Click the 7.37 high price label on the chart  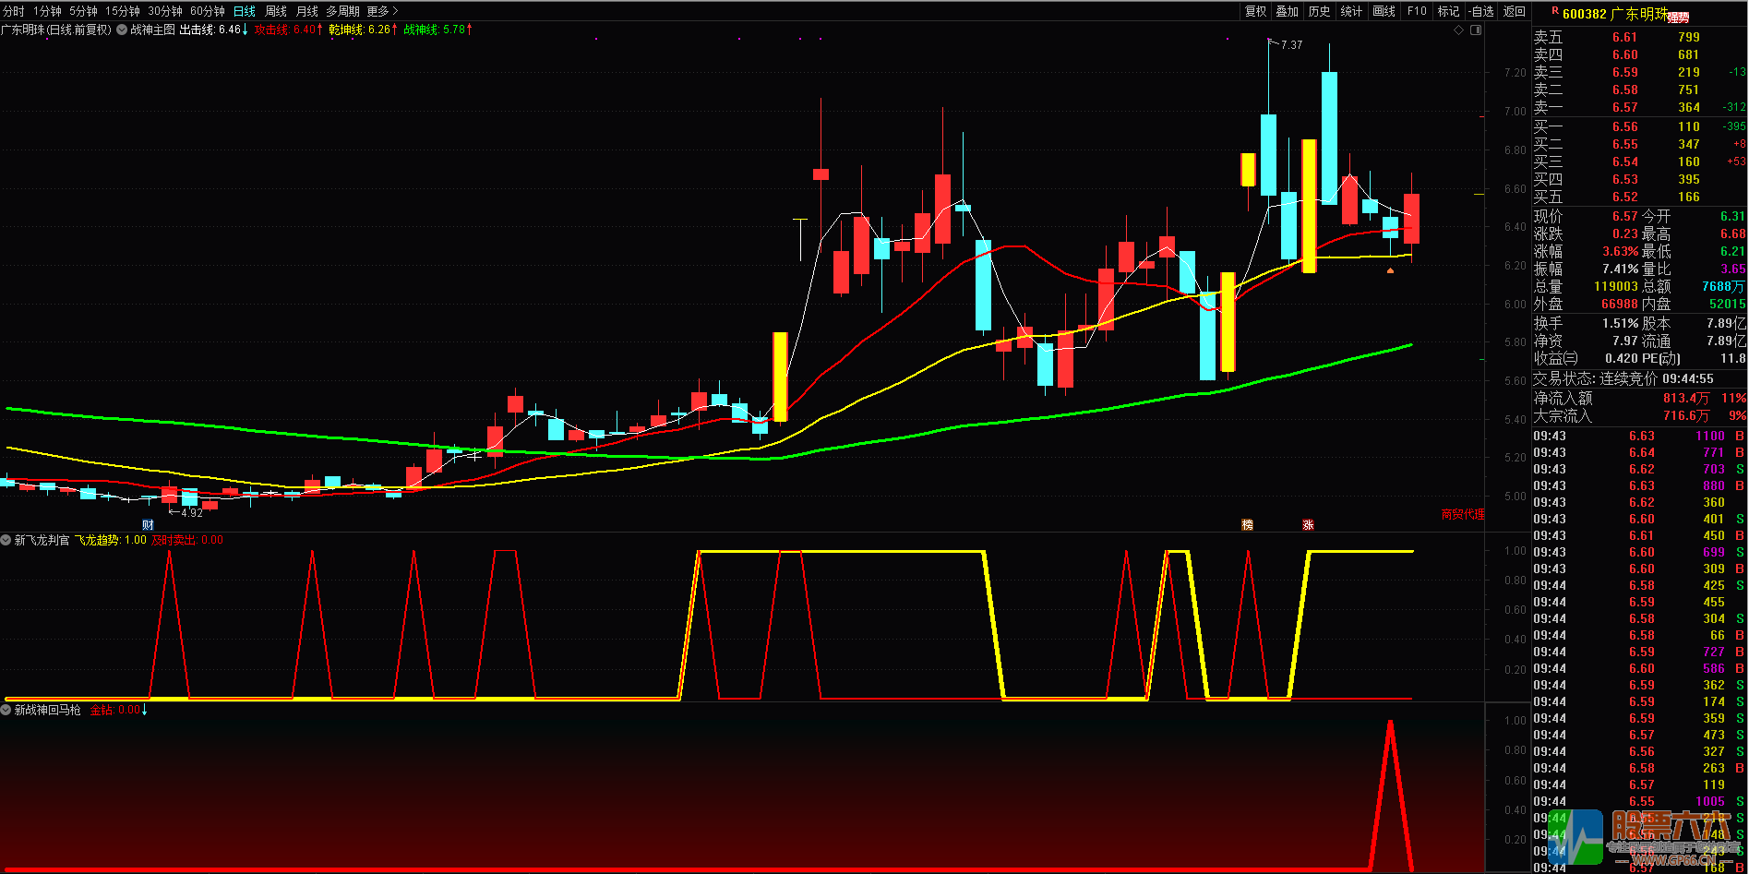click(1291, 44)
